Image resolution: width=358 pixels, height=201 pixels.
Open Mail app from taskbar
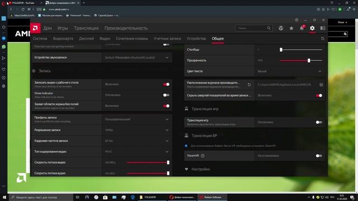pyautogui.click(x=114, y=197)
